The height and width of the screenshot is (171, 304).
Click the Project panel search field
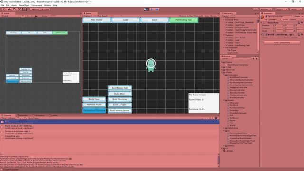[242, 59]
